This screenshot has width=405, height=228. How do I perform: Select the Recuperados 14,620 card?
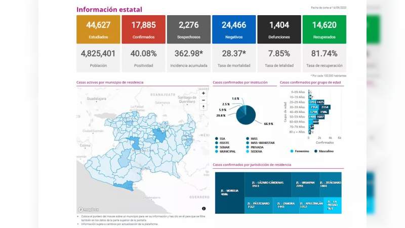click(x=325, y=29)
